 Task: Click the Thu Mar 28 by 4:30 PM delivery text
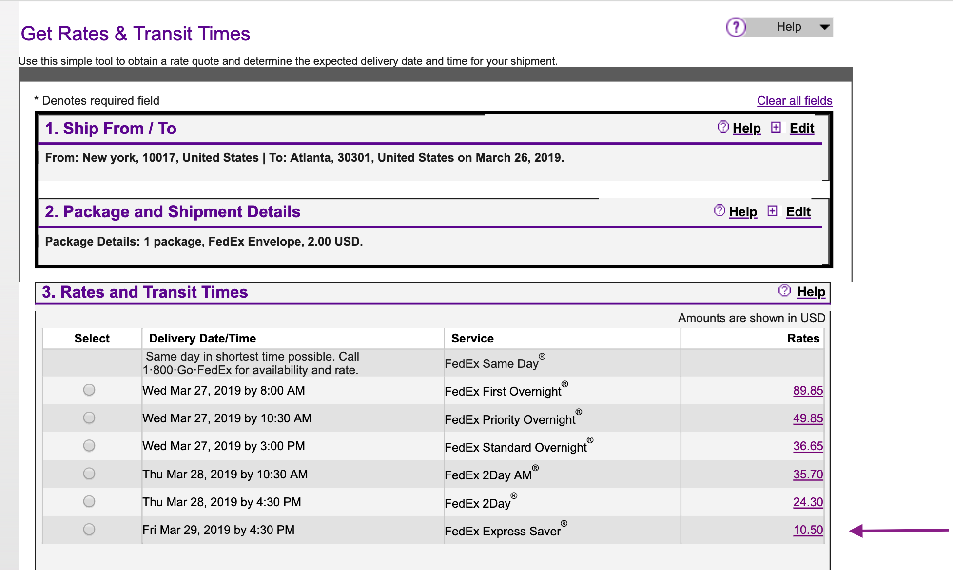(x=222, y=502)
